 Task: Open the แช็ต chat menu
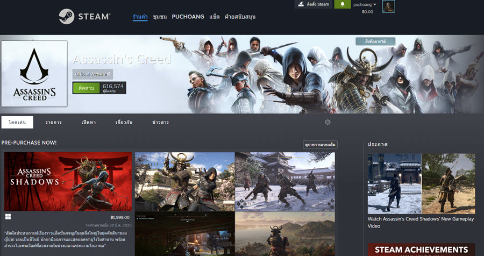[214, 17]
